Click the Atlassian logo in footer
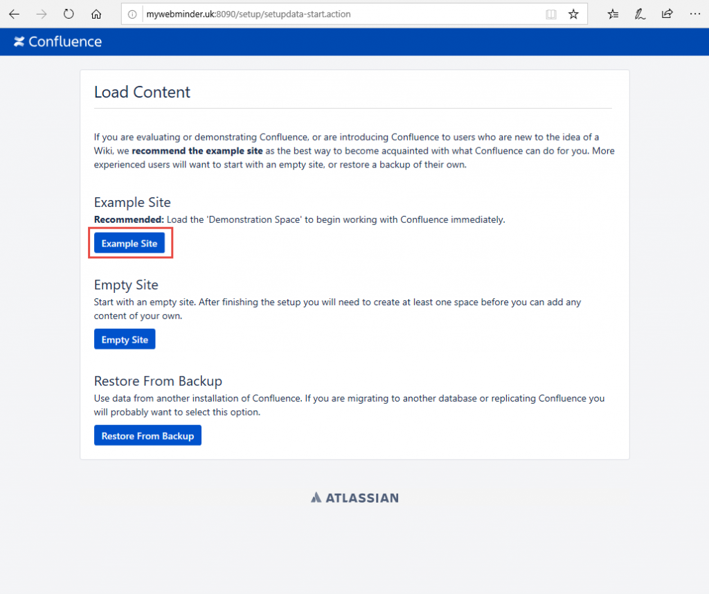 click(x=354, y=498)
